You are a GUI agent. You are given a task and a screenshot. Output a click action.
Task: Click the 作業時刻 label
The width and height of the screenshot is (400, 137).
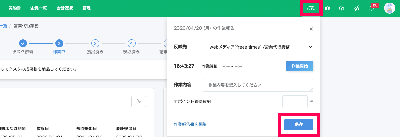[x=210, y=66]
